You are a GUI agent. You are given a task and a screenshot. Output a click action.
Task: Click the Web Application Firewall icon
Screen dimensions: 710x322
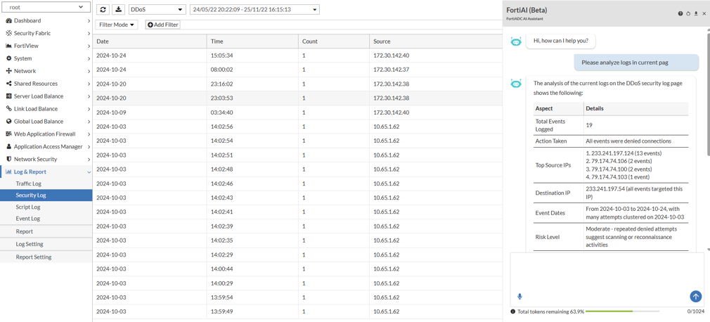[9, 134]
